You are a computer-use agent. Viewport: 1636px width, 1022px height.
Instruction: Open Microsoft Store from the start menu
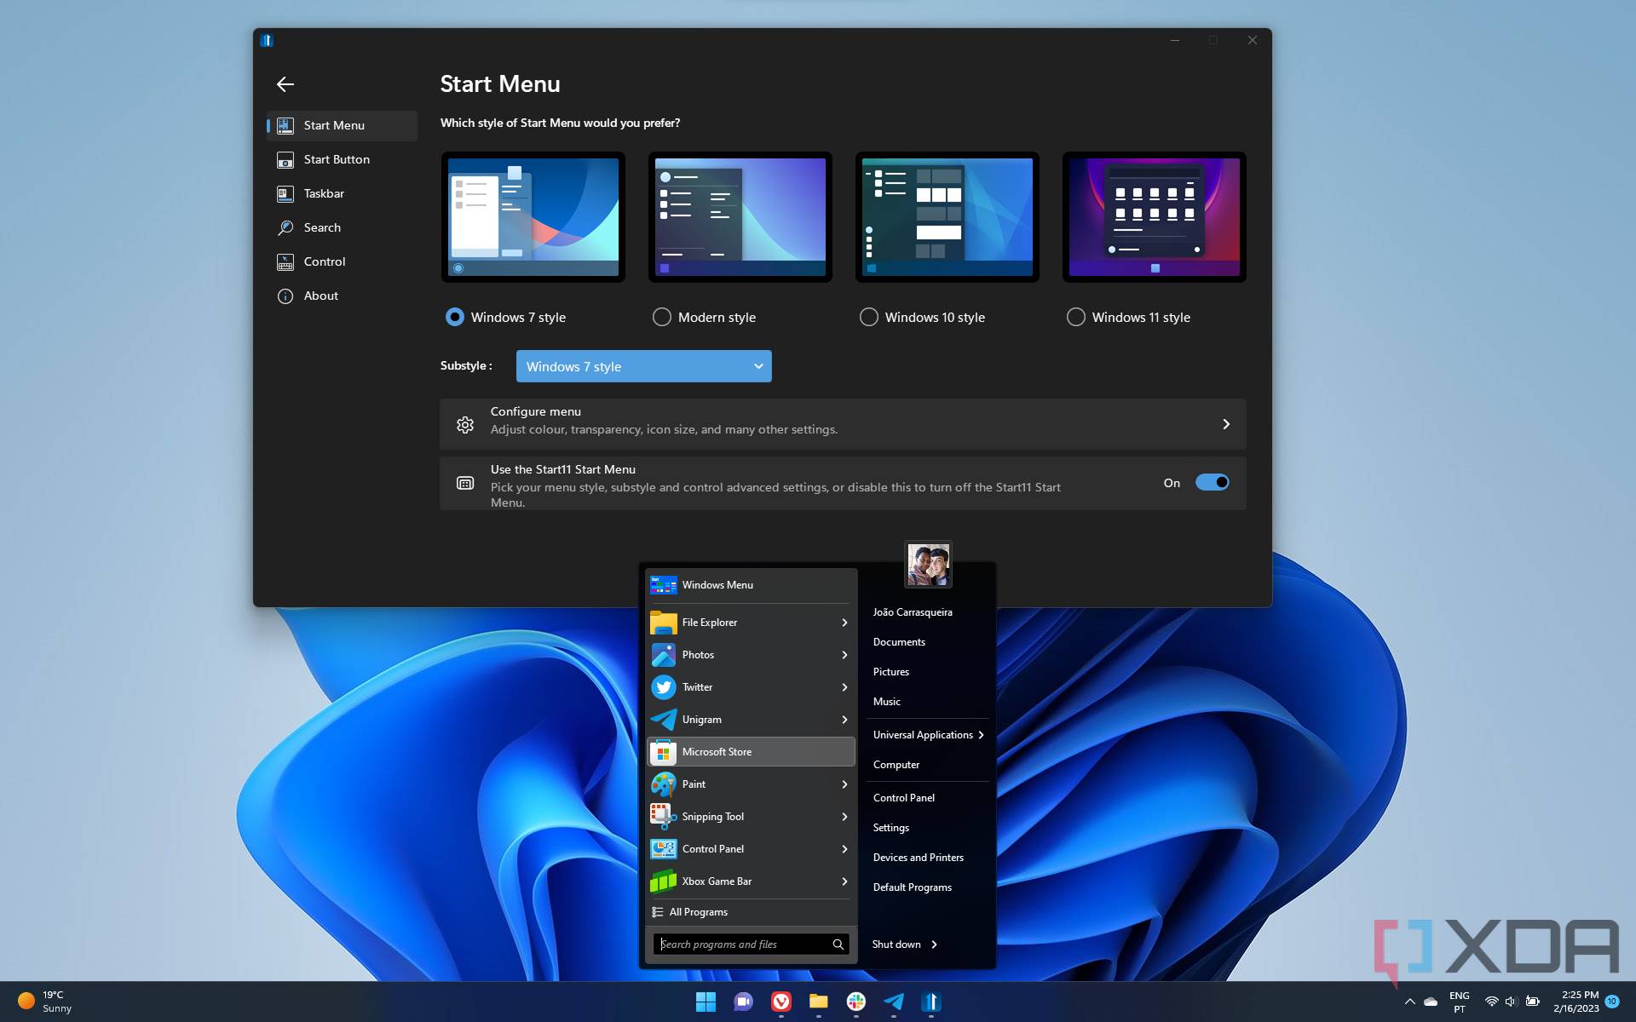click(750, 752)
